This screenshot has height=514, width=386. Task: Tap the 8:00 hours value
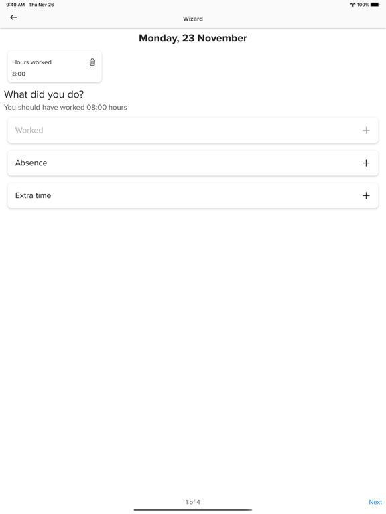pos(19,74)
